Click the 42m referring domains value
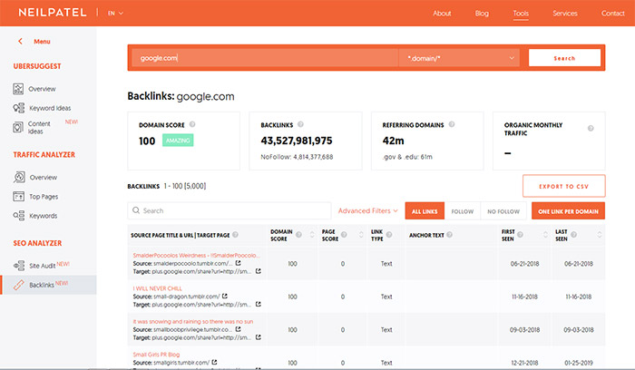Viewport: 635px width, 370px height. pyautogui.click(x=393, y=141)
